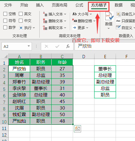This screenshot has height=141, width=135.
Task: Switch to the 页面布局 tab
Action: click(x=60, y=5)
